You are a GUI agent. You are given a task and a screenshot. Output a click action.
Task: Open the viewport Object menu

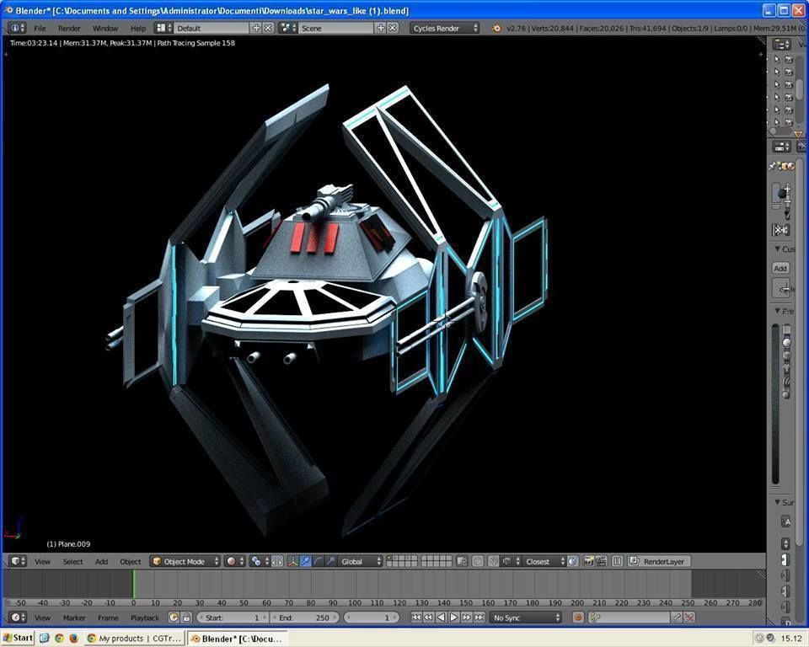130,561
